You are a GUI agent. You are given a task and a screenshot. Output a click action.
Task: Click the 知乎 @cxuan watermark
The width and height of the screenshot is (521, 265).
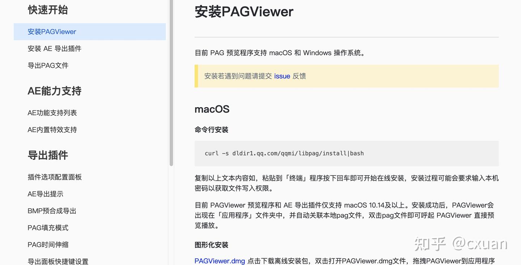(x=461, y=244)
